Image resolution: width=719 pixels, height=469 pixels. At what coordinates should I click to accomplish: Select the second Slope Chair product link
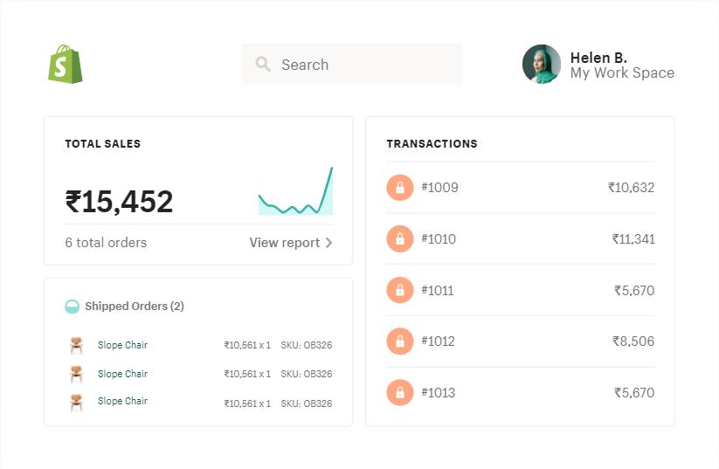[x=122, y=374]
